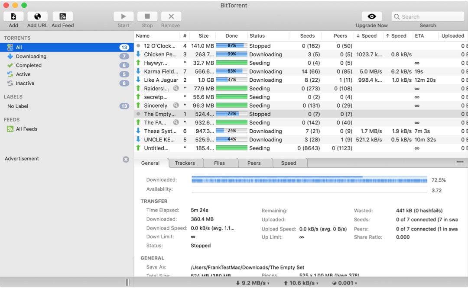468x288 pixels.
Task: Sort by the ETA column header
Action: coord(426,36)
